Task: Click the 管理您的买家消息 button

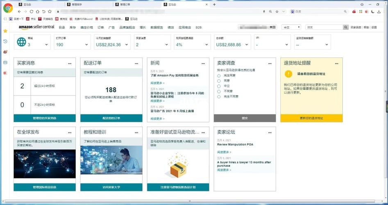Action: coord(45,118)
